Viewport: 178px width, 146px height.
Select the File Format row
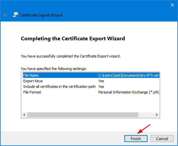coord(91,92)
